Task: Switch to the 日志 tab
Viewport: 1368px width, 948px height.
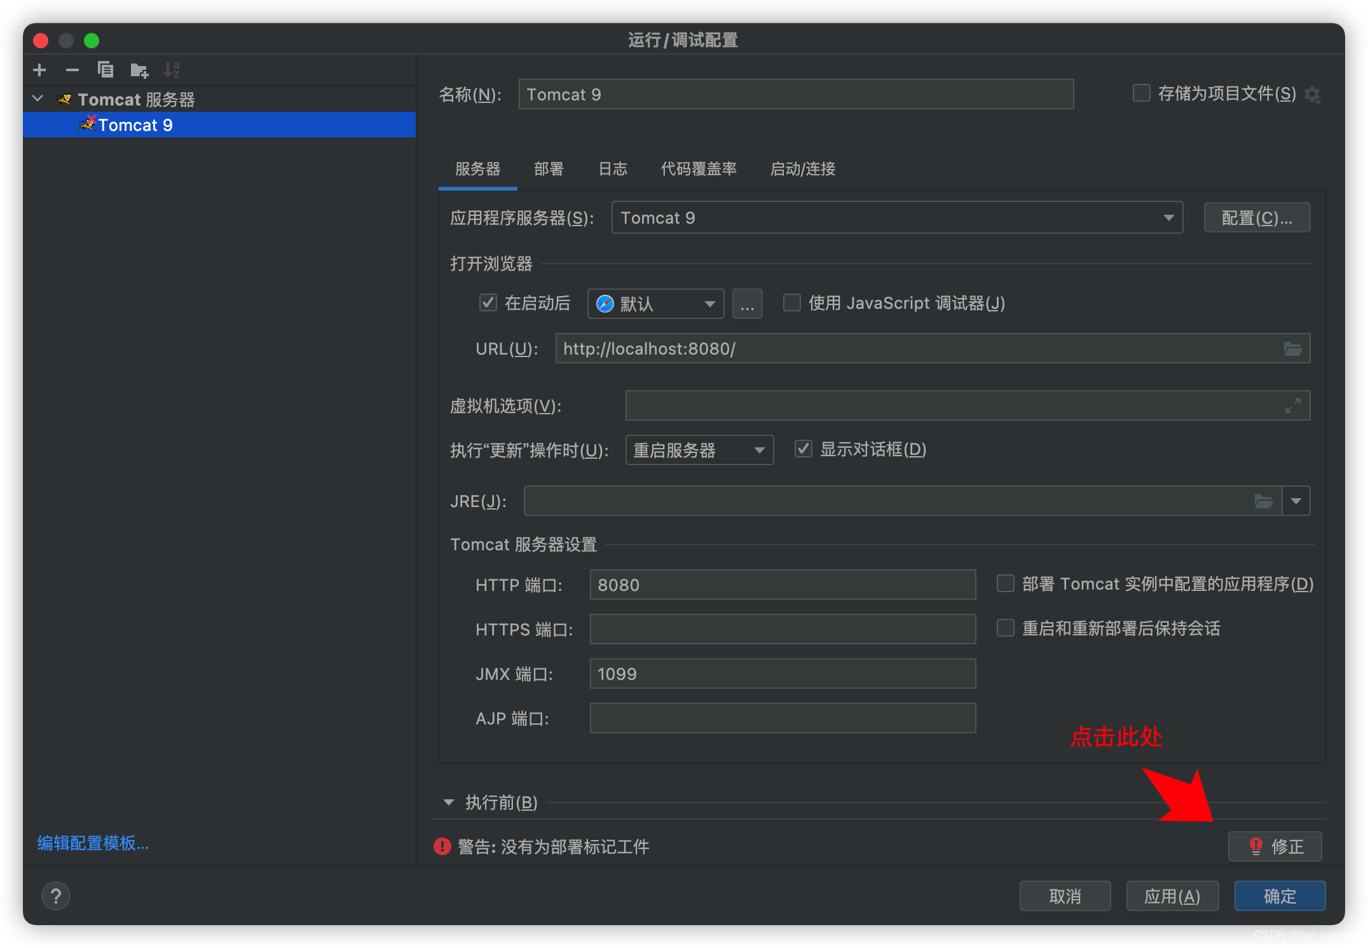Action: (613, 169)
